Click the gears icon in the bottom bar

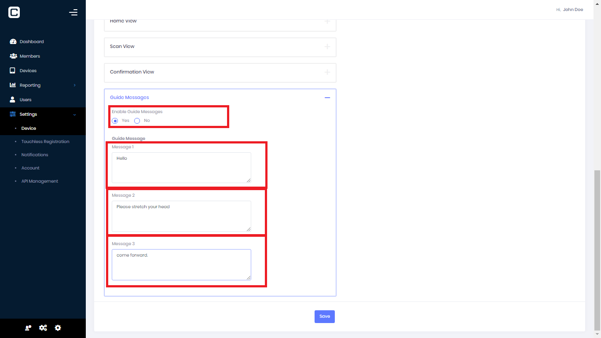[x=43, y=328]
